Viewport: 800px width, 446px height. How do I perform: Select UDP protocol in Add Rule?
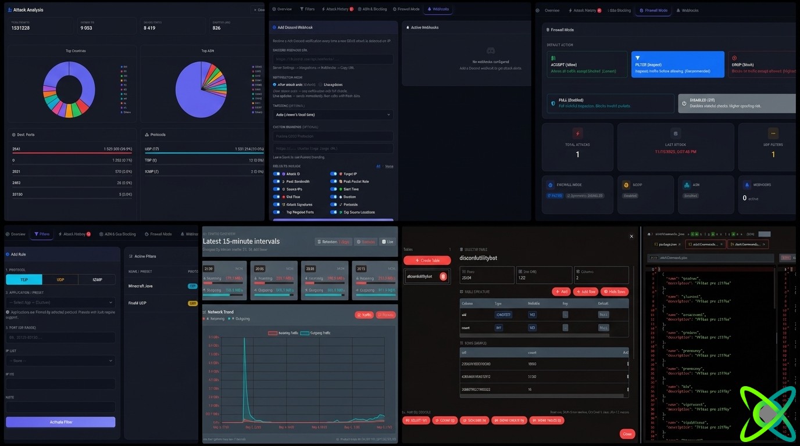[60, 279]
